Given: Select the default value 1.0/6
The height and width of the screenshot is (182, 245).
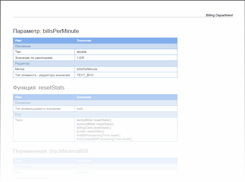Looking at the screenshot, I should [x=80, y=58].
